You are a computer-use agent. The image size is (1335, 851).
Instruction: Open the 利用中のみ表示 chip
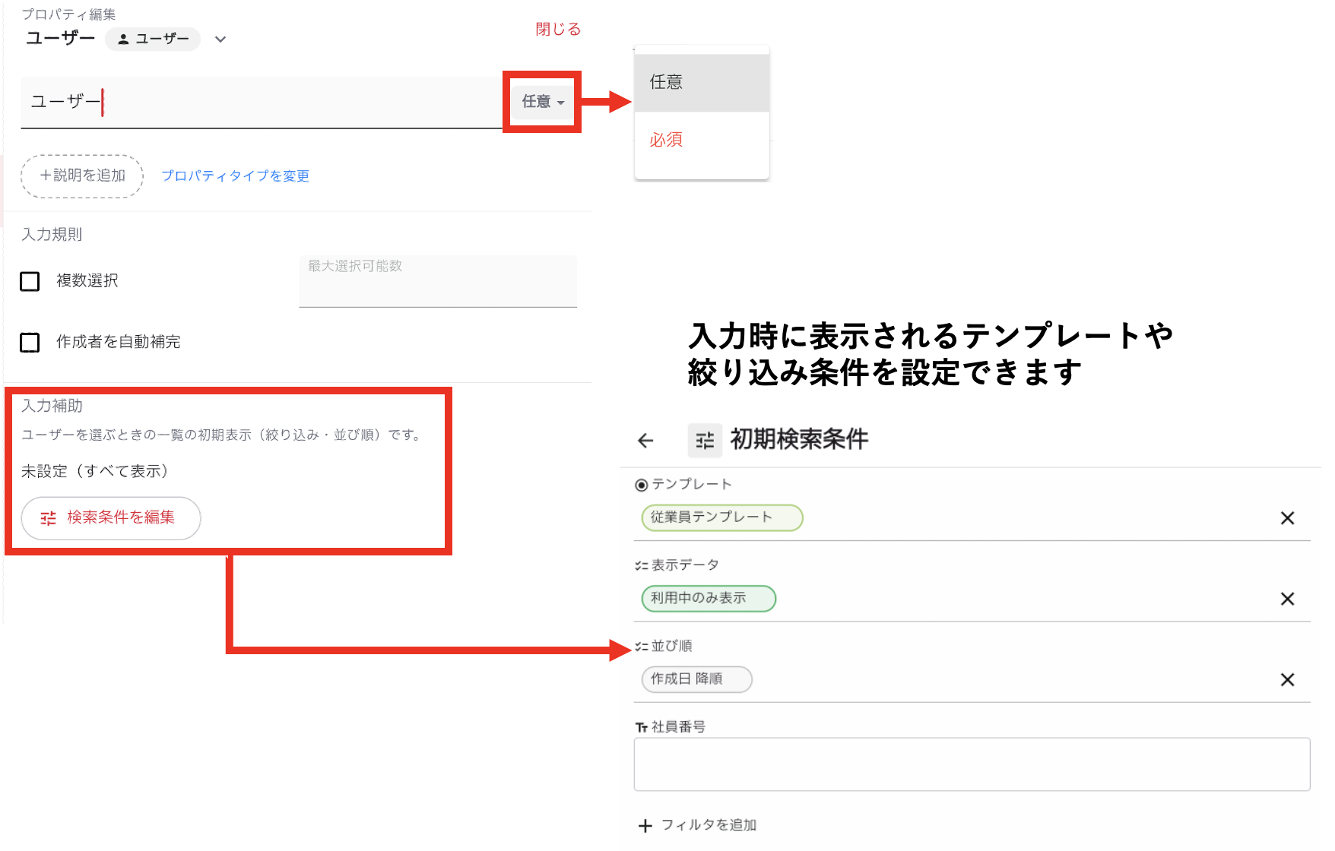click(709, 599)
